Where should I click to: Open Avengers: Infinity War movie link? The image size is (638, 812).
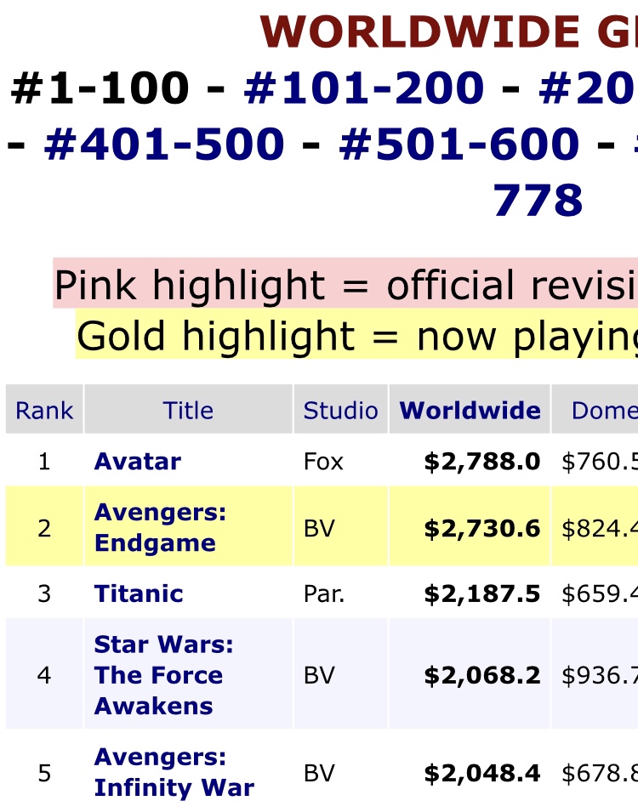click(174, 772)
